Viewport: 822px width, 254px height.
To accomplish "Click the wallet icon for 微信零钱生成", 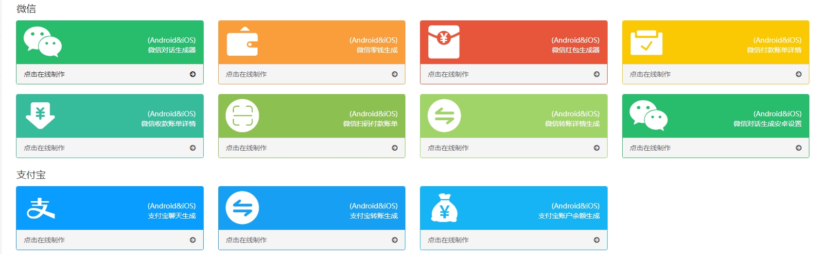I will tap(242, 42).
